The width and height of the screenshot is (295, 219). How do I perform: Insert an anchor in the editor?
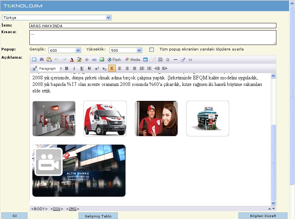click(x=87, y=60)
